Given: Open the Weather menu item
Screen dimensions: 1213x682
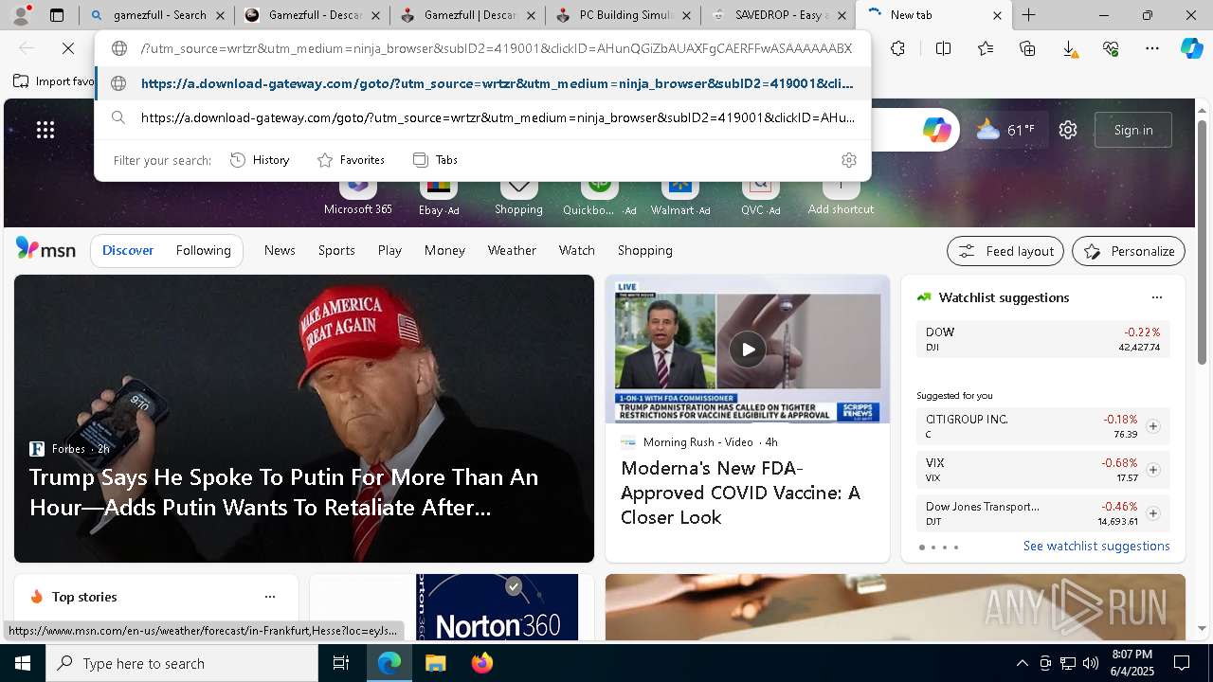Looking at the screenshot, I should coord(512,250).
